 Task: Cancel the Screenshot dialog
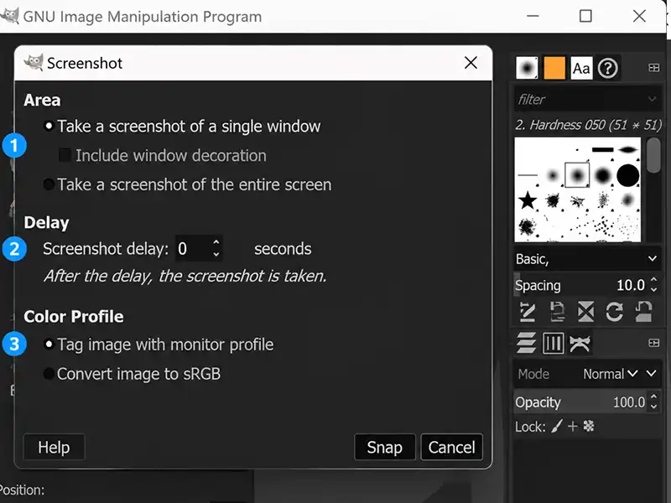(451, 447)
